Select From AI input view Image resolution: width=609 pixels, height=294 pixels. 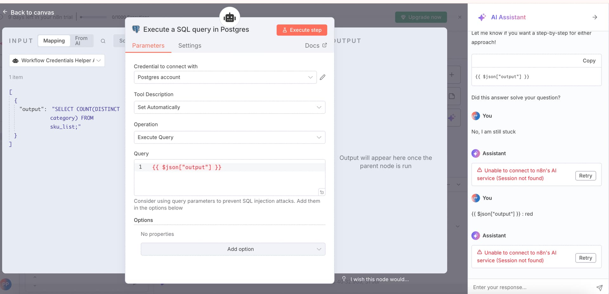pos(81,41)
